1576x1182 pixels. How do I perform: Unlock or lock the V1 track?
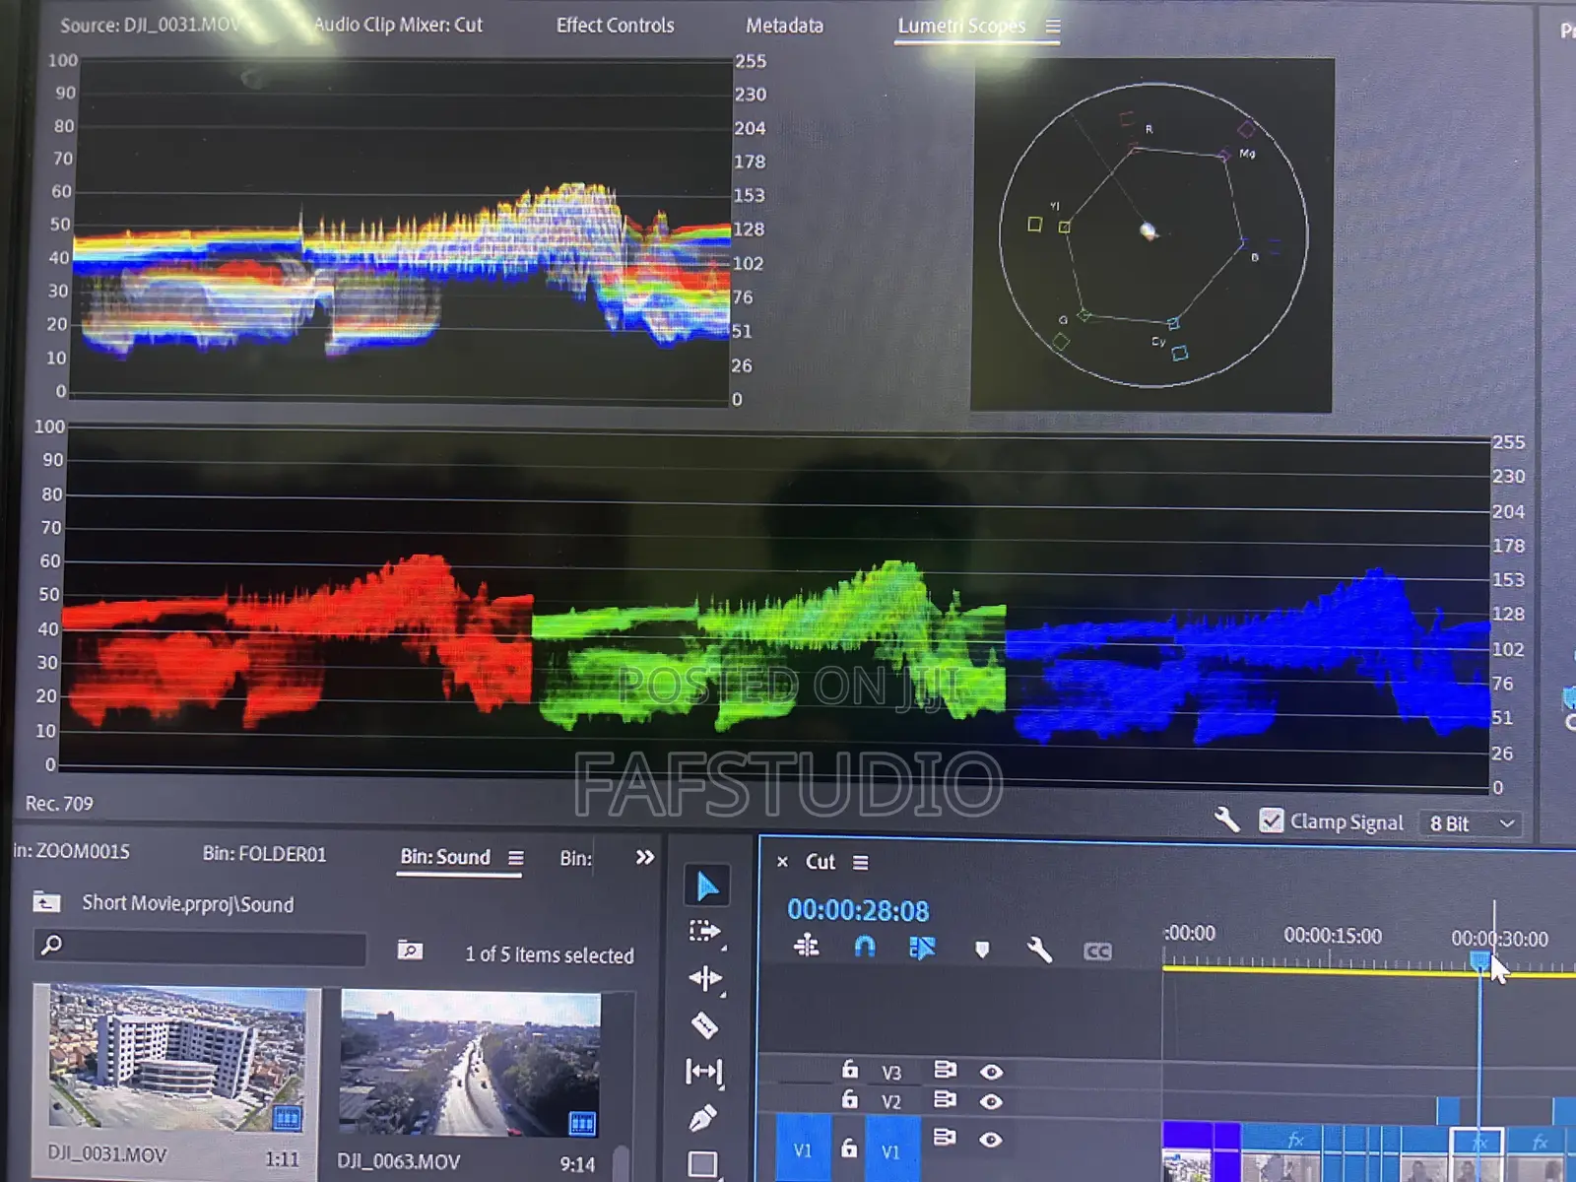click(848, 1149)
